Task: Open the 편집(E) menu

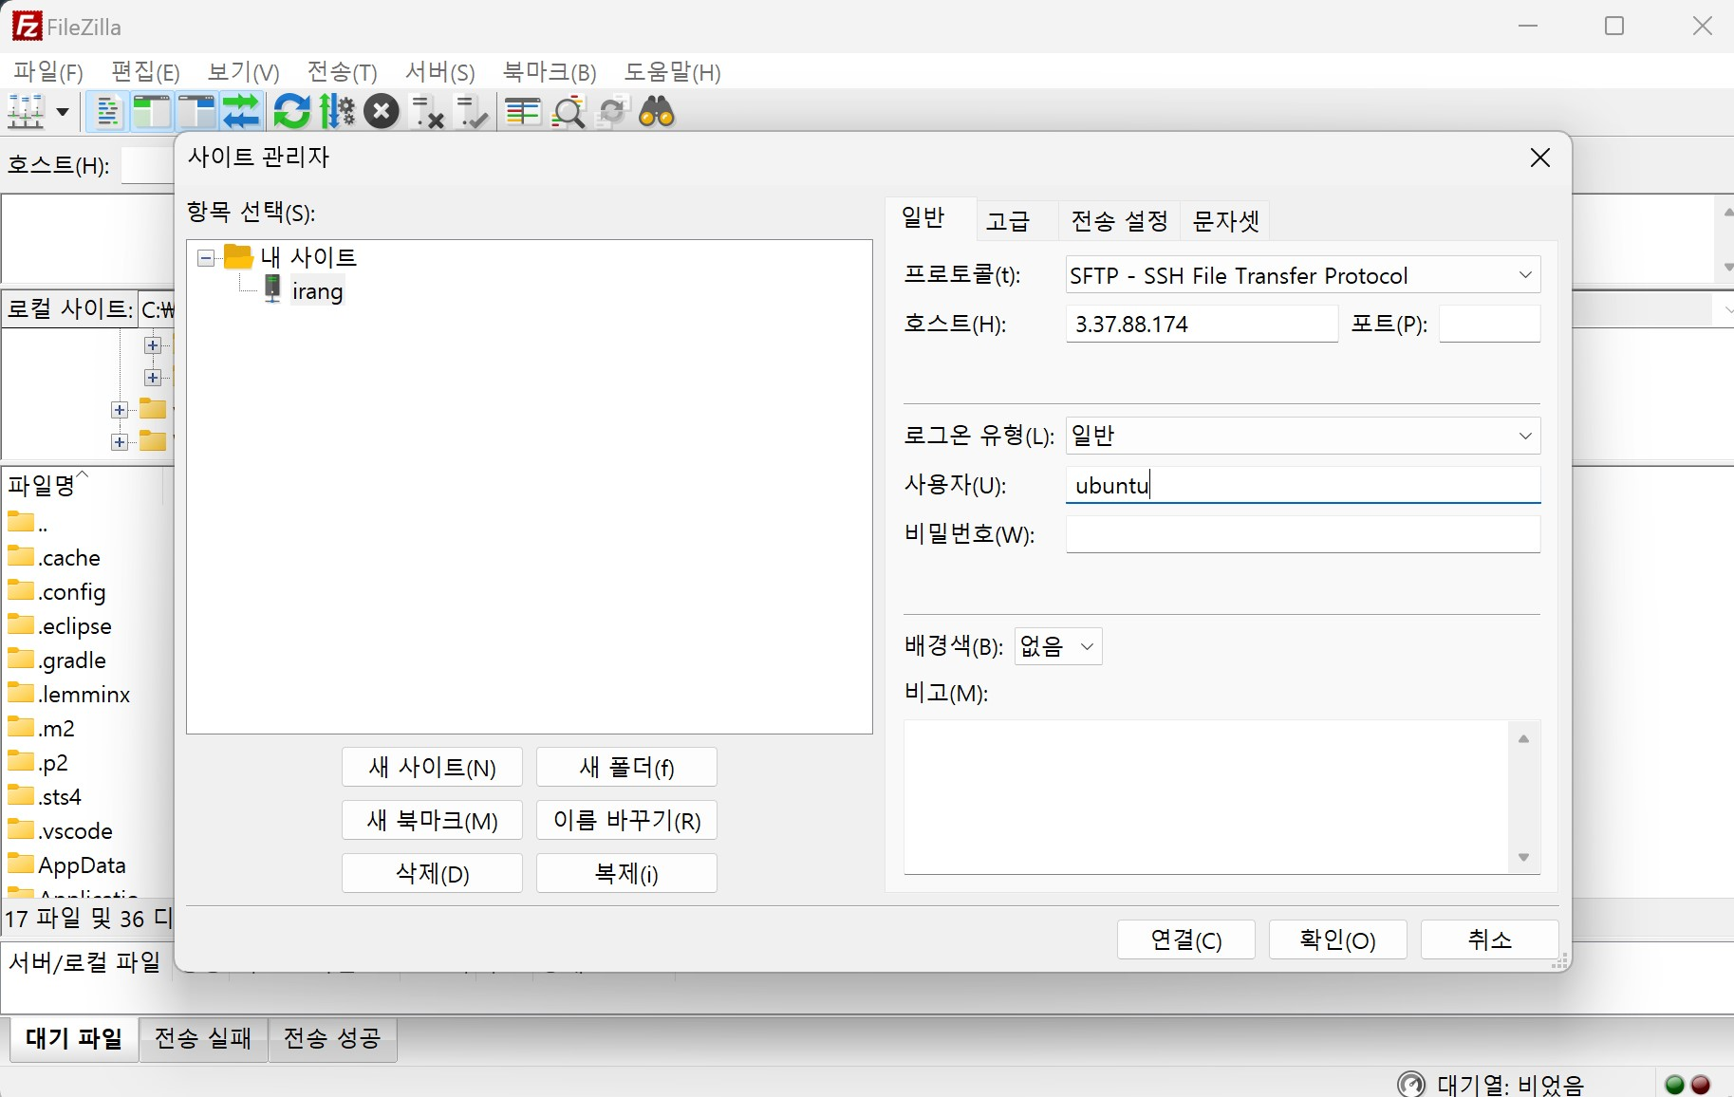Action: [x=145, y=72]
